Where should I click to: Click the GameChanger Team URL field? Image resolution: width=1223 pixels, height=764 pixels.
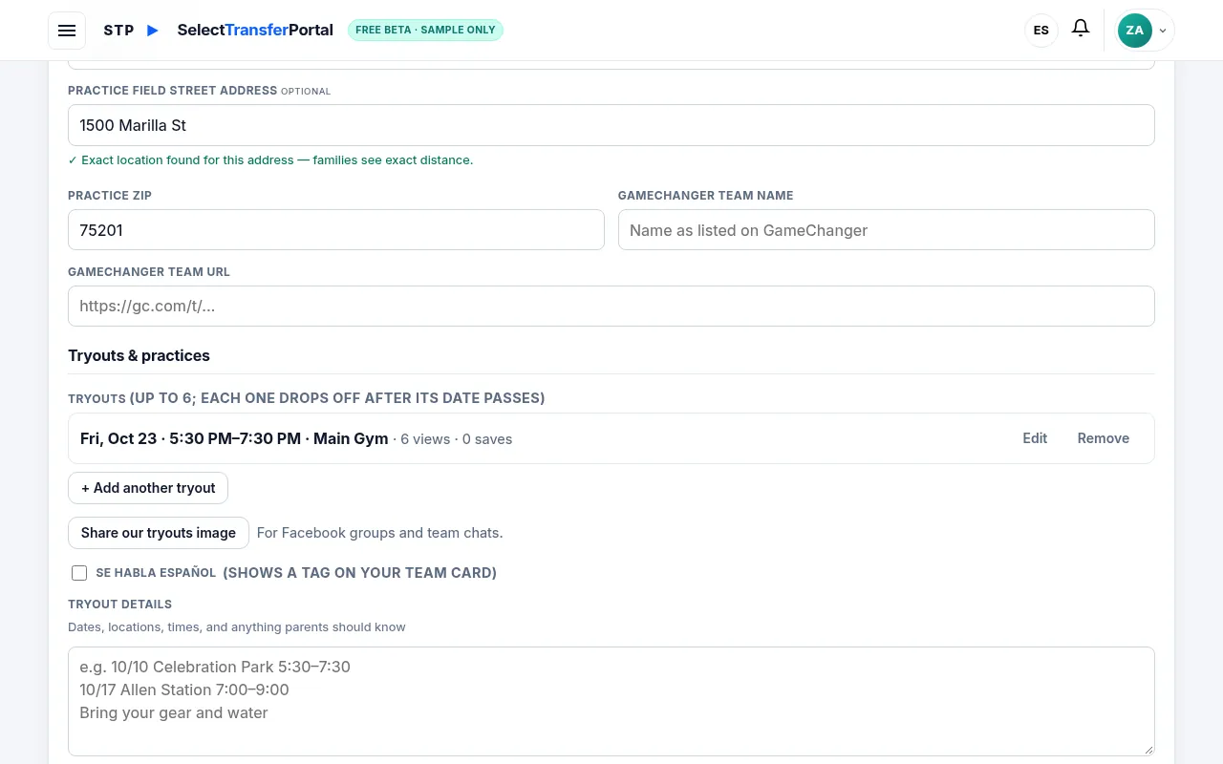click(611, 307)
